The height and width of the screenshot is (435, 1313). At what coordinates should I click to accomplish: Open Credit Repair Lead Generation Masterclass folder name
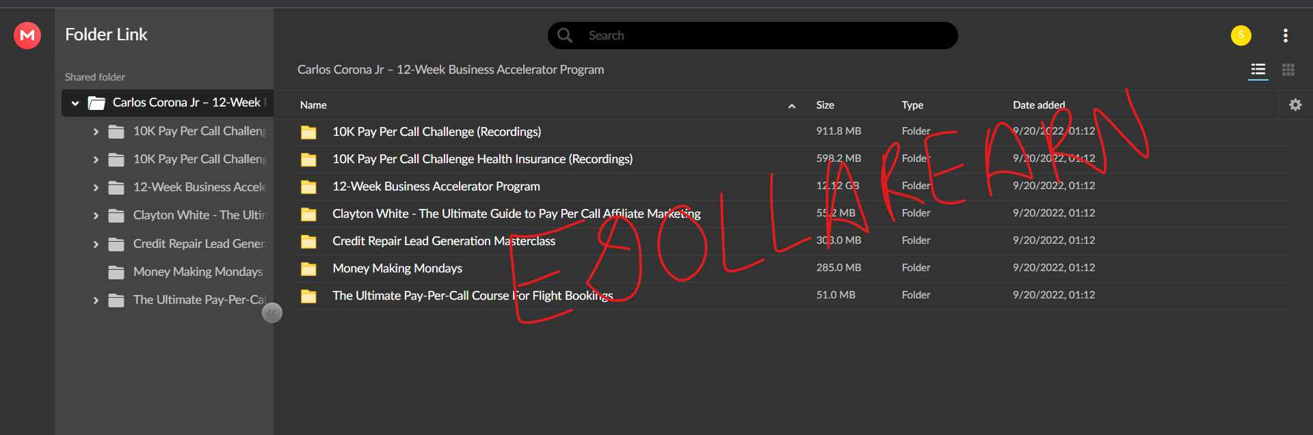(444, 241)
